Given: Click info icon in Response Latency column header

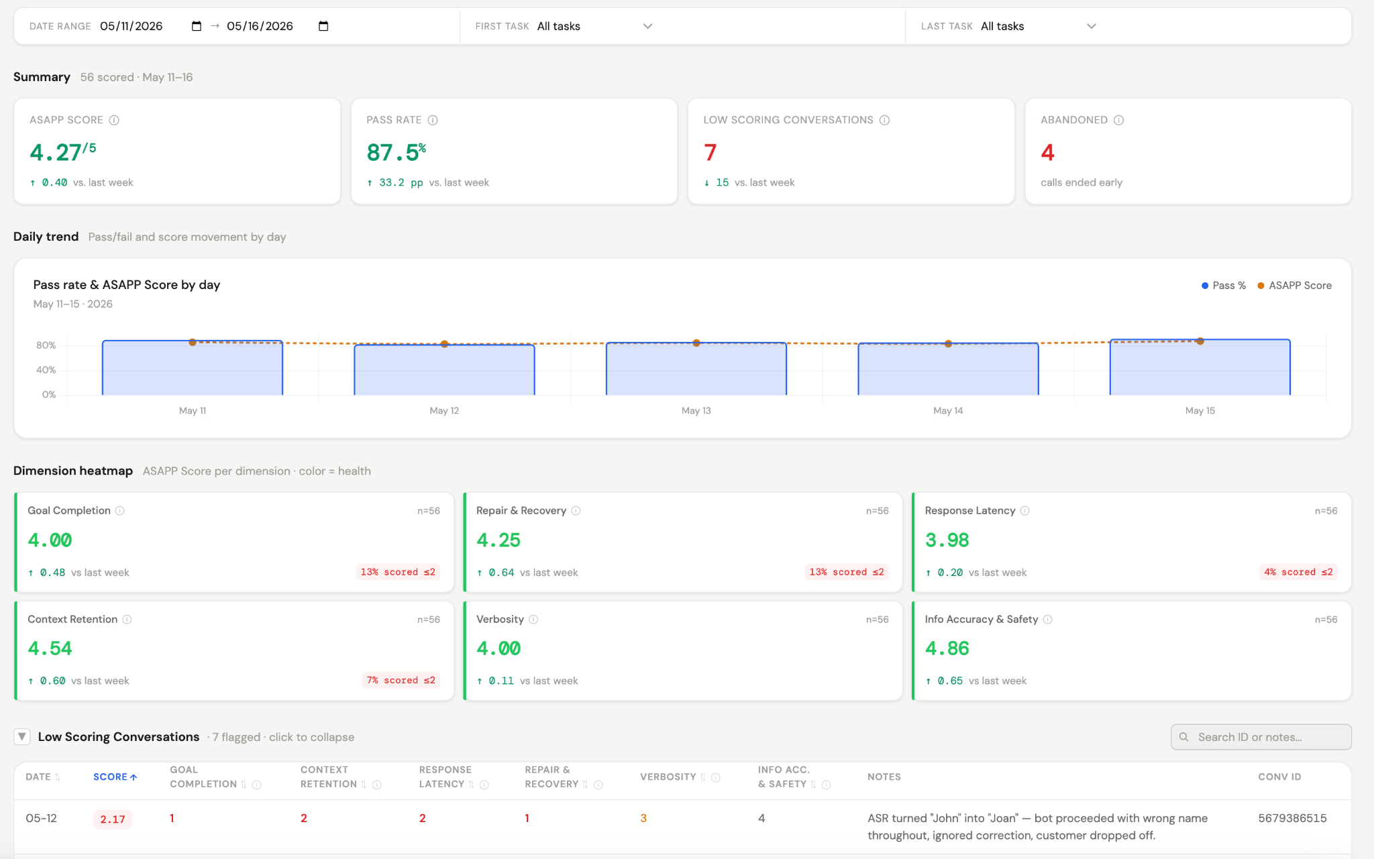Looking at the screenshot, I should pyautogui.click(x=484, y=785).
